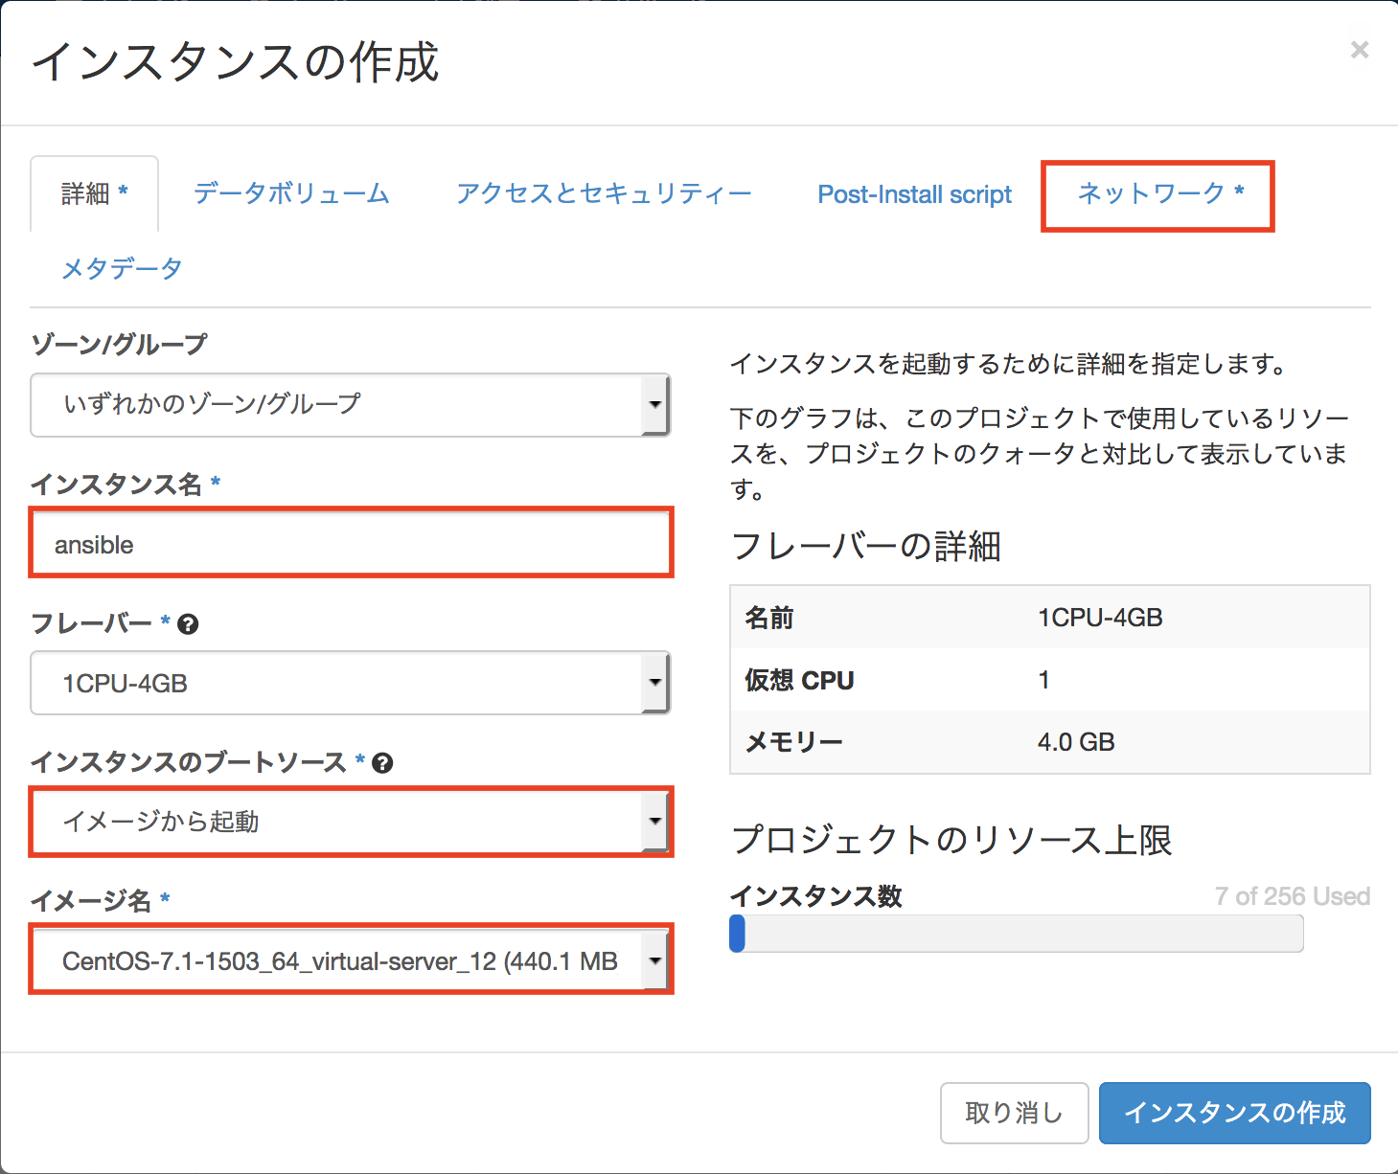Click the 名前 row in flavor details
This screenshot has height=1174, width=1398.
pyautogui.click(x=1049, y=618)
